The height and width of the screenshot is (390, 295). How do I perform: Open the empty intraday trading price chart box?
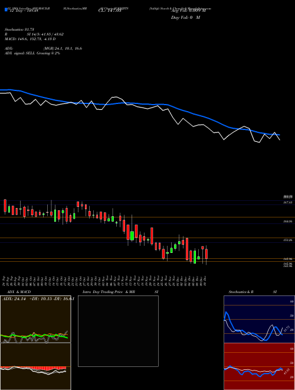tap(118, 331)
